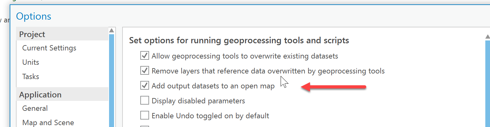Check Enable Undo toggled on by default
Image resolution: width=490 pixels, height=127 pixels.
tap(144, 115)
